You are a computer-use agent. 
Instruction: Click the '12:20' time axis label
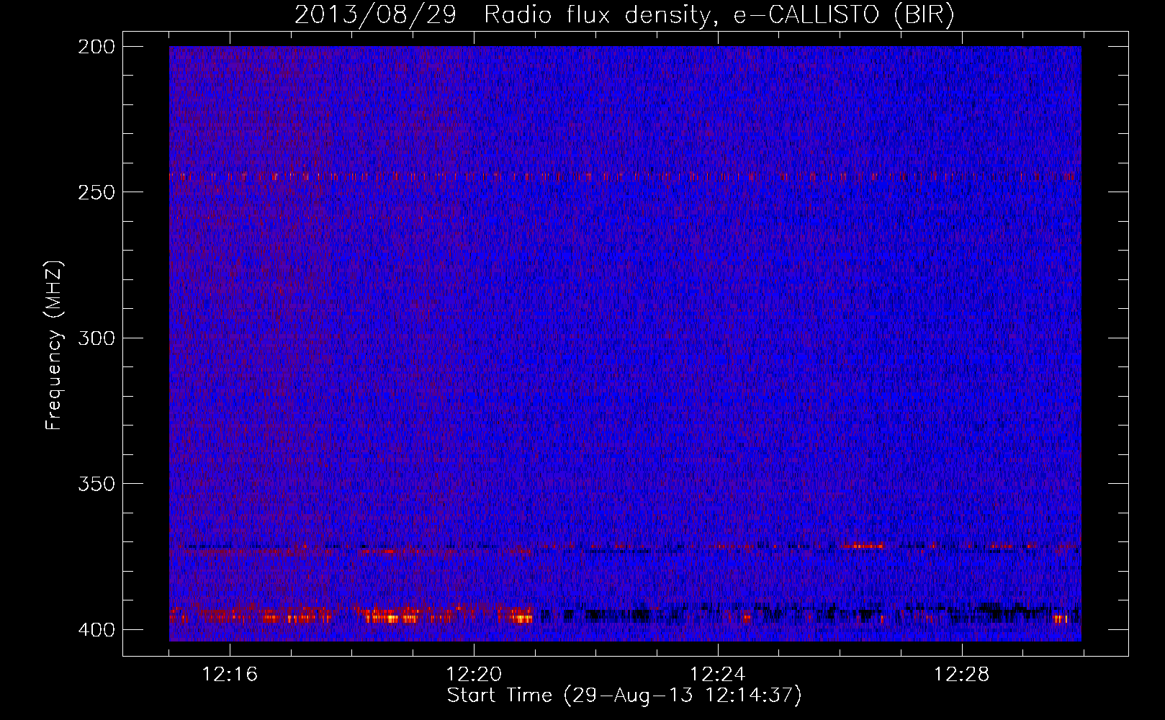click(x=474, y=675)
